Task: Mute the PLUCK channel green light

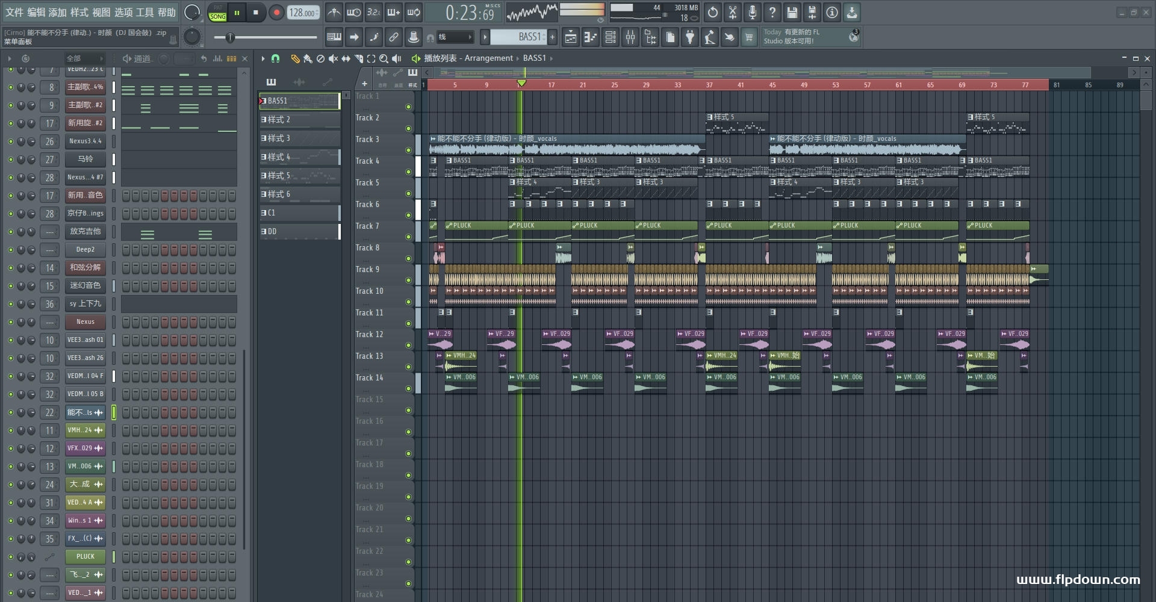Action: click(x=10, y=557)
